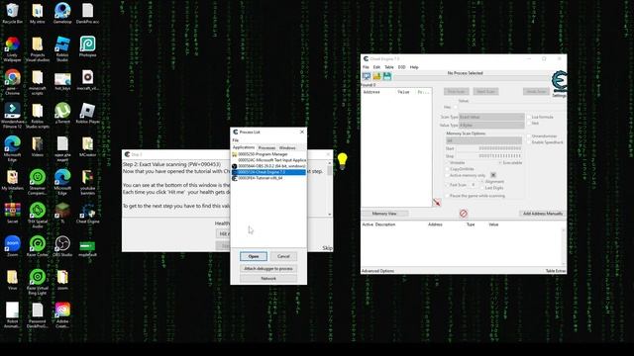Select the Alignment radio button
The image size is (634, 356).
482,182
